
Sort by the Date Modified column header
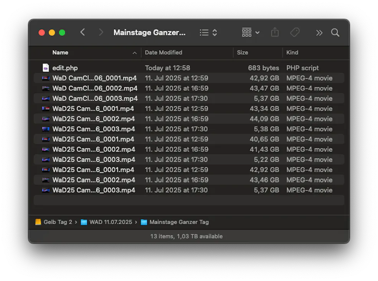click(163, 53)
